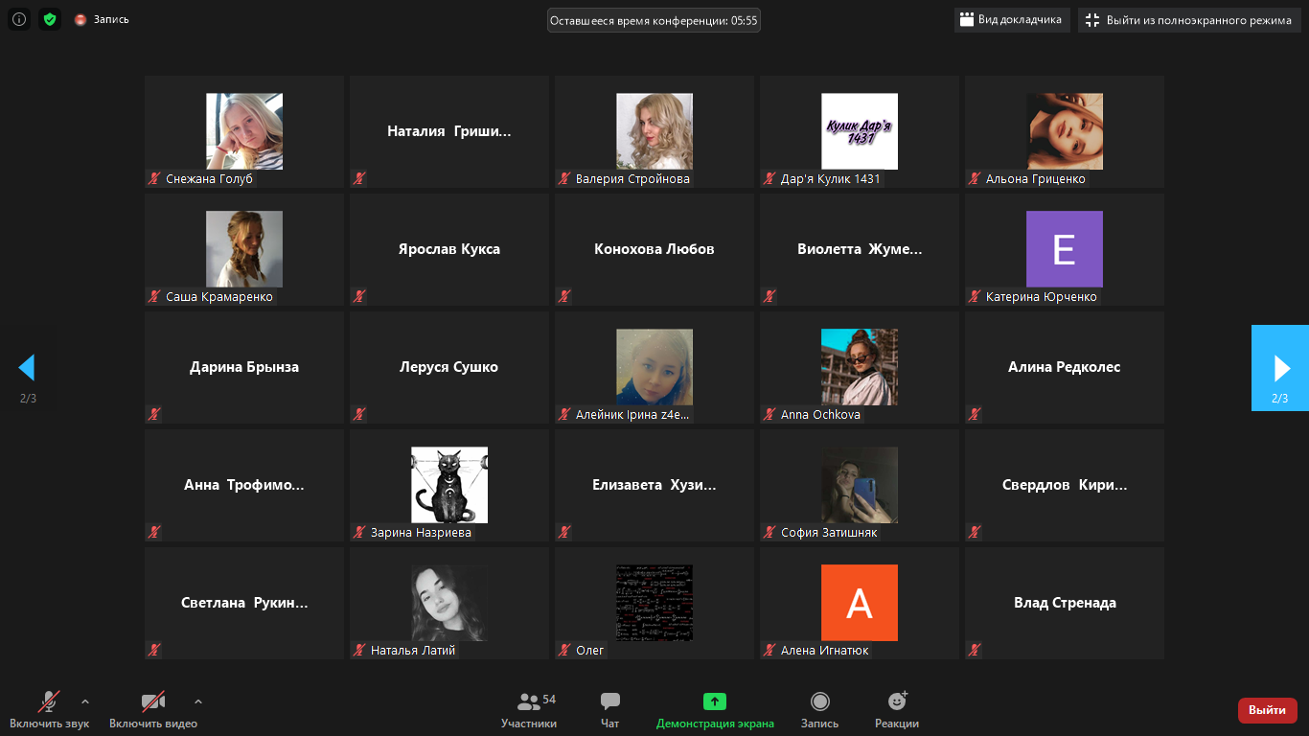The height and width of the screenshot is (736, 1309).
Task: Click the Record icon in the toolbar
Action: pyautogui.click(x=819, y=702)
